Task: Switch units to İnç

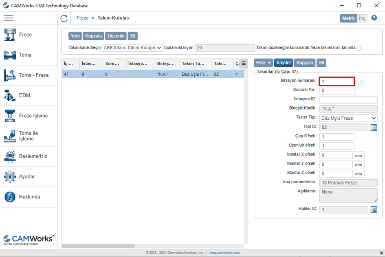Action: point(362,18)
